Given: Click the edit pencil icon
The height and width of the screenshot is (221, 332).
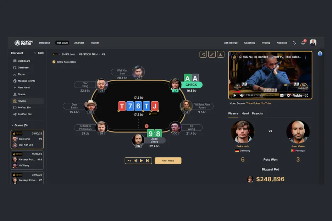Looking at the screenshot, I should click(x=212, y=54).
